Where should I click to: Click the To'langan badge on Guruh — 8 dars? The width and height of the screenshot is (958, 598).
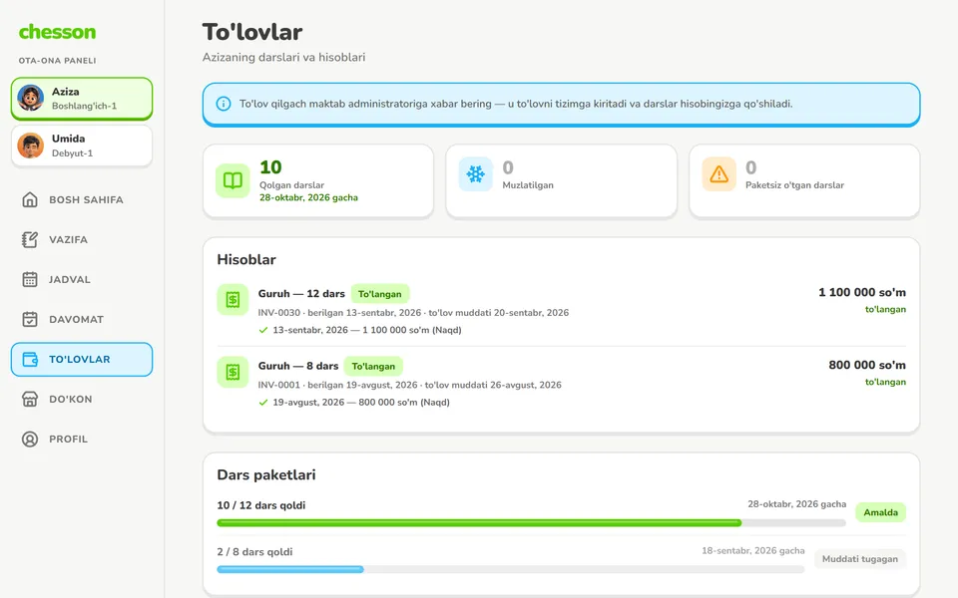373,366
